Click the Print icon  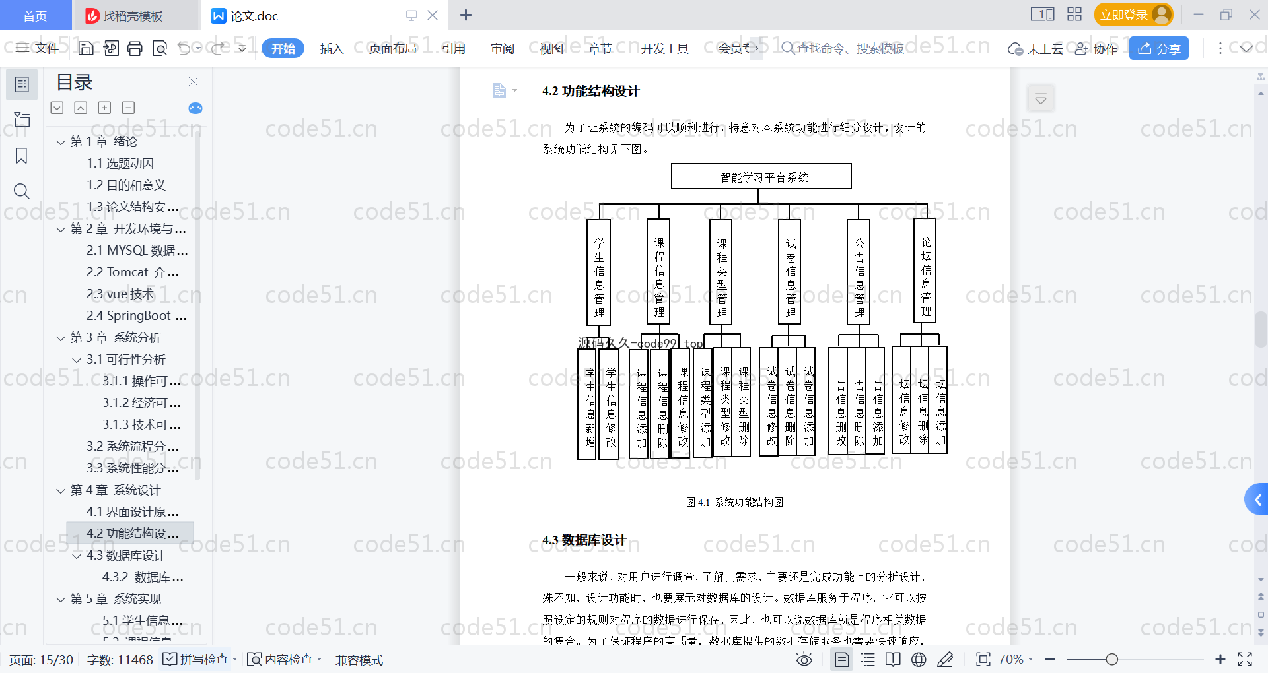(x=135, y=48)
